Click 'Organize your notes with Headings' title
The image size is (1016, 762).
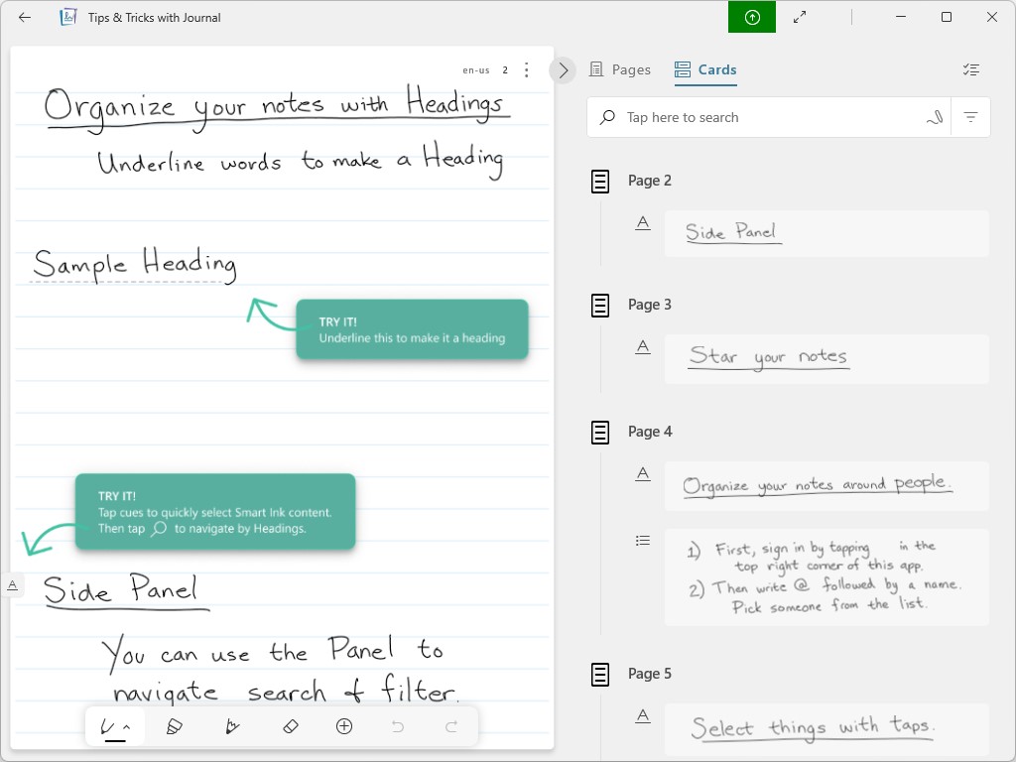(x=276, y=107)
